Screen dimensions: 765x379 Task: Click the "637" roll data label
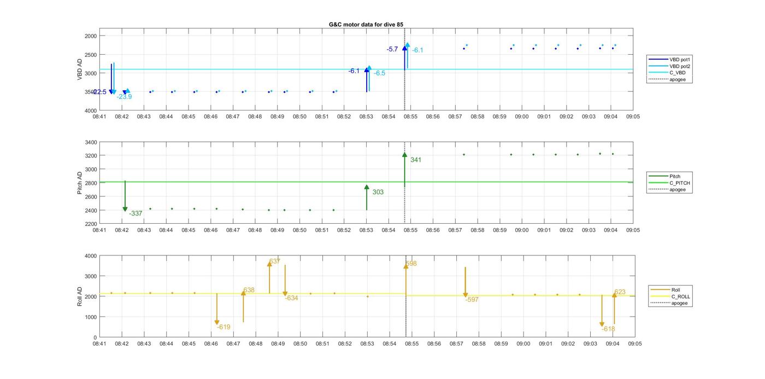(x=275, y=261)
